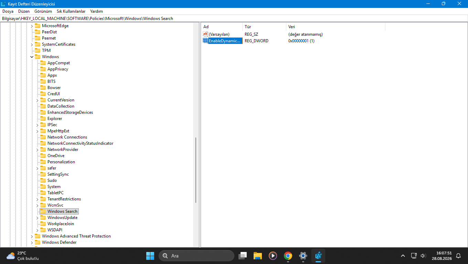The width and height of the screenshot is (468, 264).
Task: Select the AppPrivacy key
Action: (x=58, y=69)
